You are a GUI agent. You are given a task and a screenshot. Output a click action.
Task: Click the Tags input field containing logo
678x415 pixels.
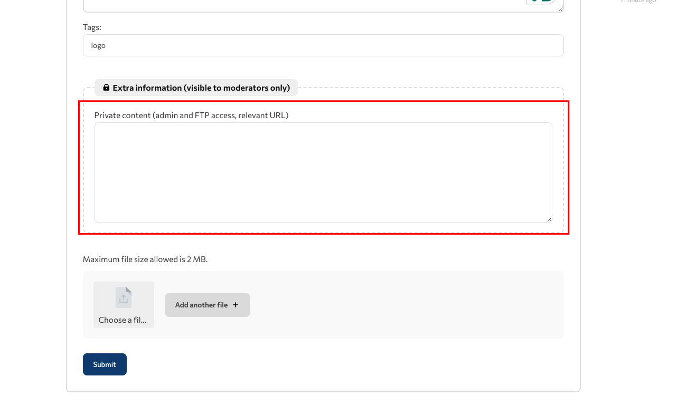pos(323,45)
